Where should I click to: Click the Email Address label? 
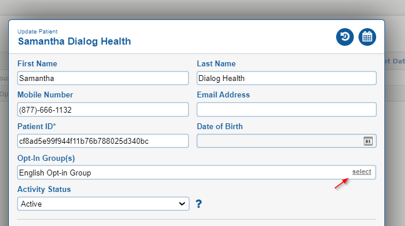click(224, 95)
